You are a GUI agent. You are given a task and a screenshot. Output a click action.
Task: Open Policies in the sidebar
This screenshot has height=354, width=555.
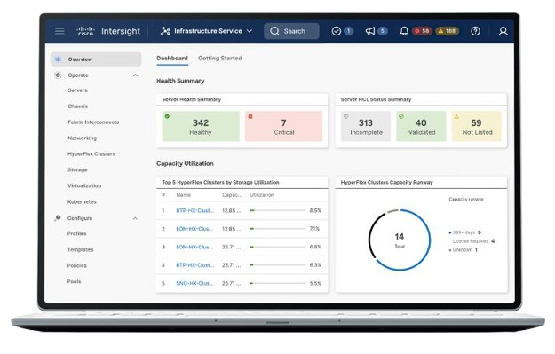click(x=76, y=265)
